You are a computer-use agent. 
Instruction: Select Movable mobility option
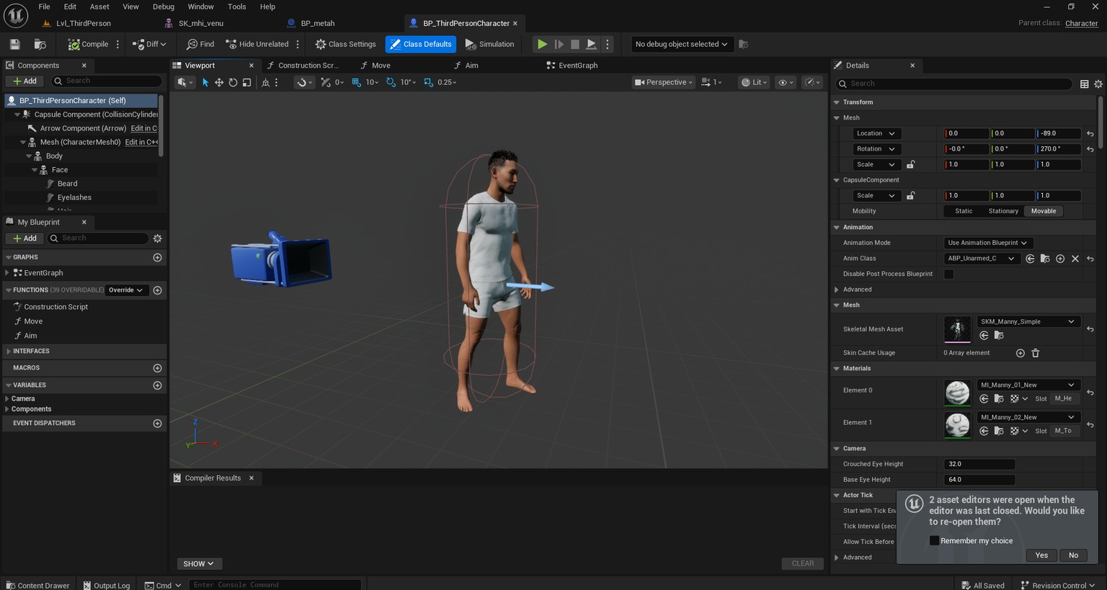tap(1044, 211)
